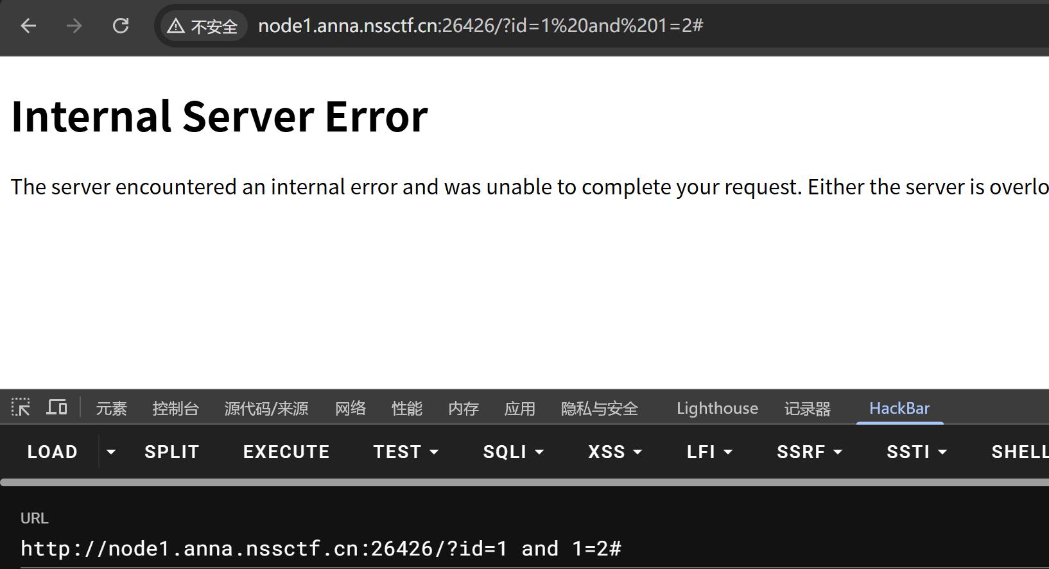
Task: Open the LOAD dropdown arrow
Action: click(111, 452)
